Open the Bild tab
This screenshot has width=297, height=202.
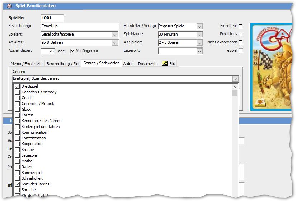click(169, 64)
